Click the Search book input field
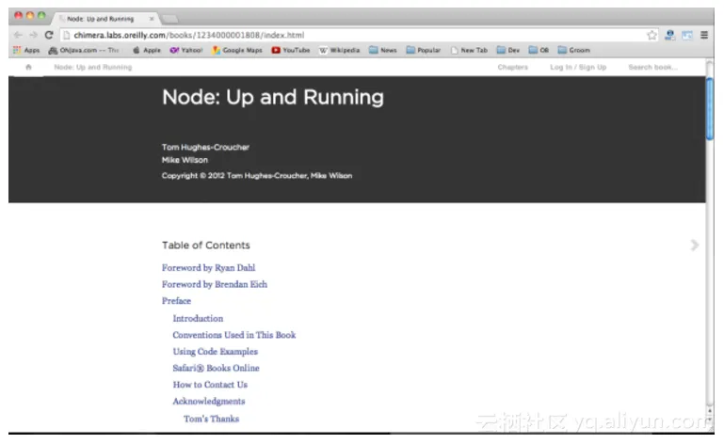Screen dimensions: 724x444 (x=653, y=68)
